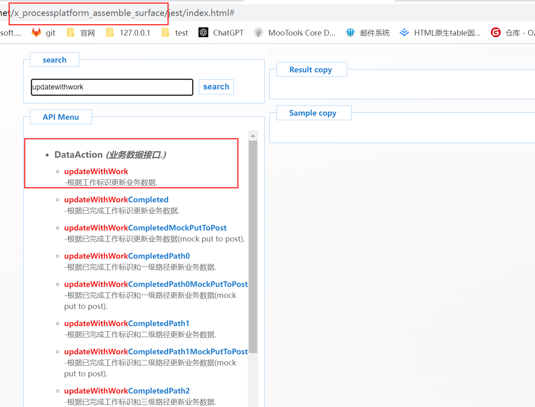The height and width of the screenshot is (407, 535).
Task: Click the search fieldset legend label
Action: click(54, 60)
